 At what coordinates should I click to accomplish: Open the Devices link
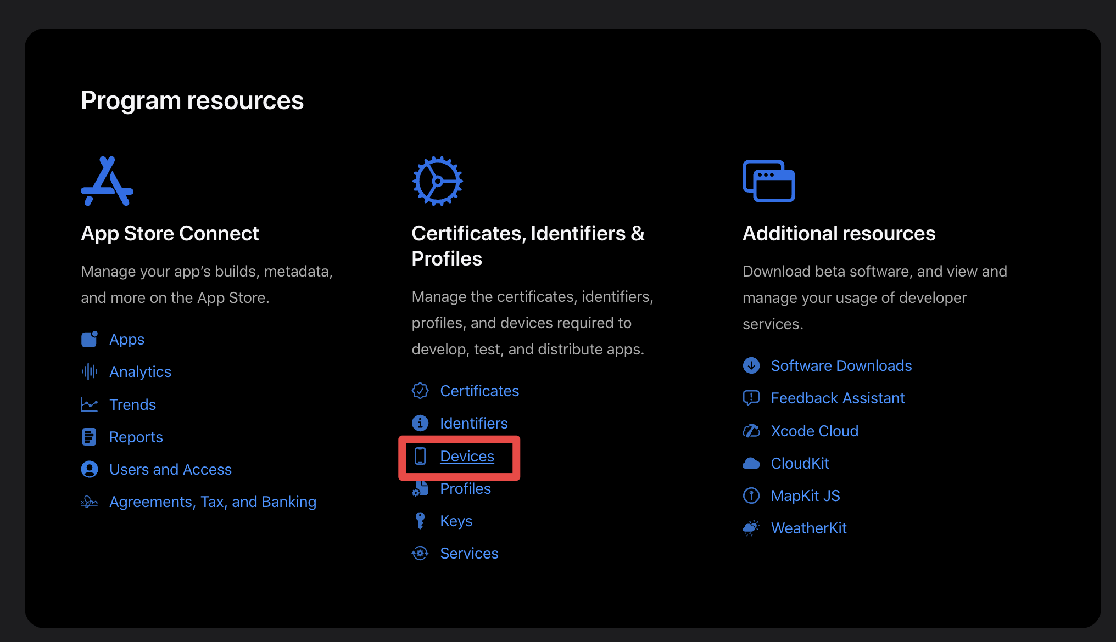(x=467, y=457)
